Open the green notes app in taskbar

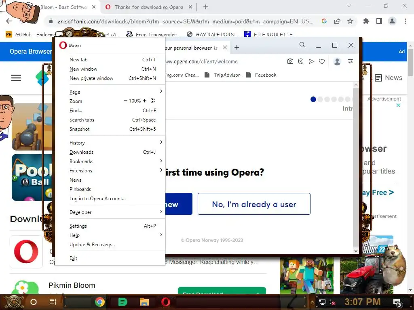tap(122, 302)
